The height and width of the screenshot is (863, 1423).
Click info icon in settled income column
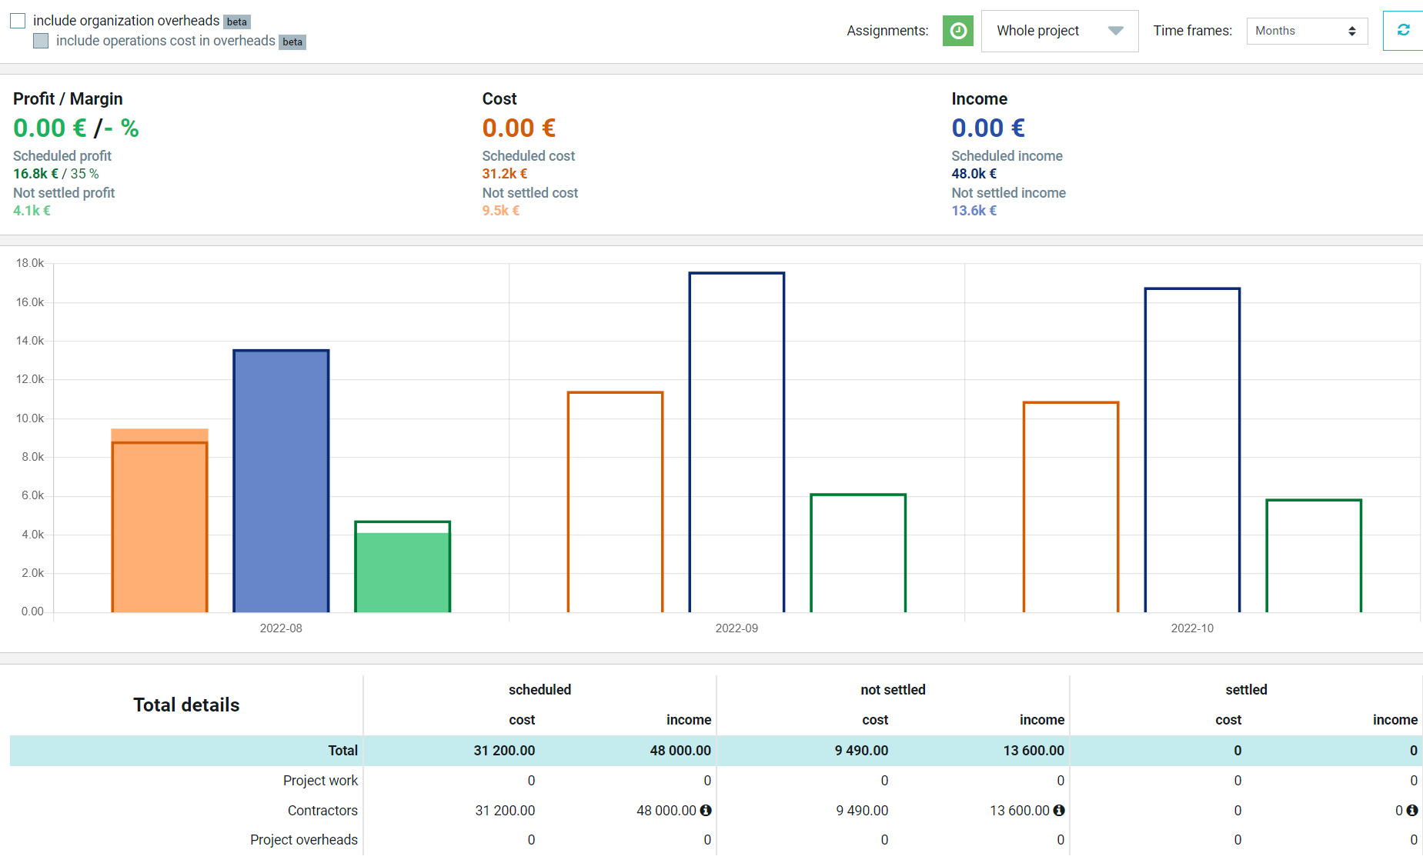(1412, 810)
